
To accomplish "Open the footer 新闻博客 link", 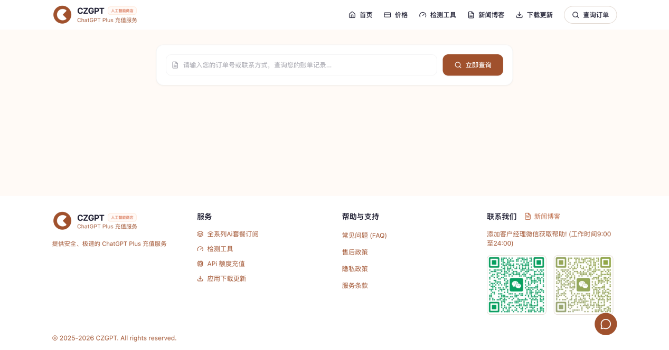I will tap(542, 216).
